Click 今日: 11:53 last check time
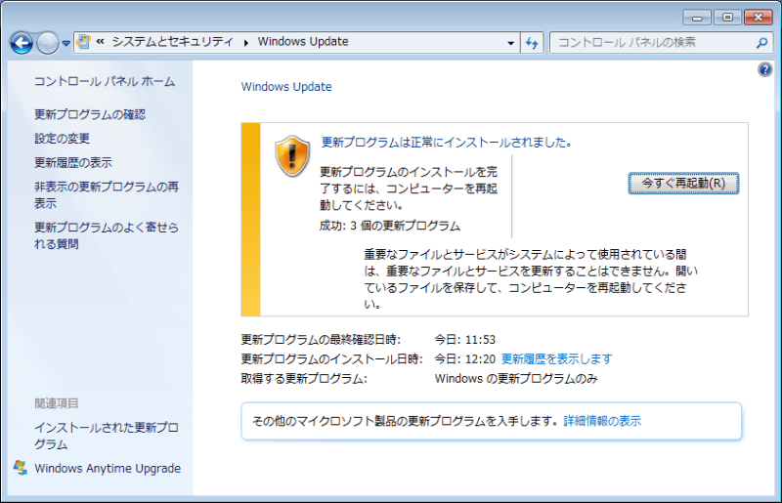This screenshot has width=782, height=503. point(465,340)
